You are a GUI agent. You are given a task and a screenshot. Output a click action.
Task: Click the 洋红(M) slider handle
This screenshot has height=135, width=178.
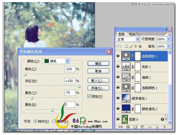(x=79, y=86)
